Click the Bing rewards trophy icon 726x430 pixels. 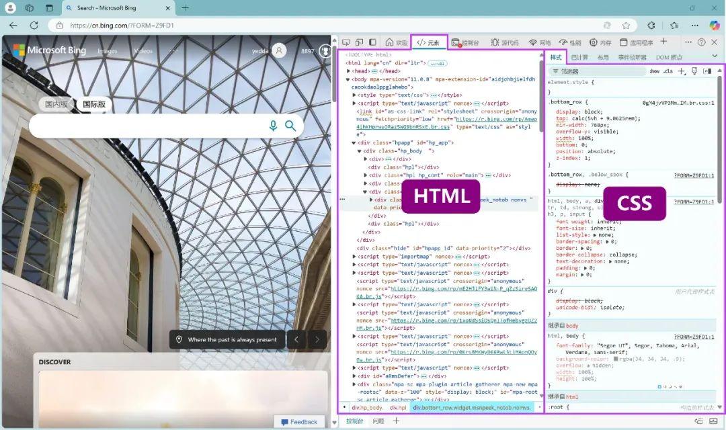pyautogui.click(x=325, y=50)
